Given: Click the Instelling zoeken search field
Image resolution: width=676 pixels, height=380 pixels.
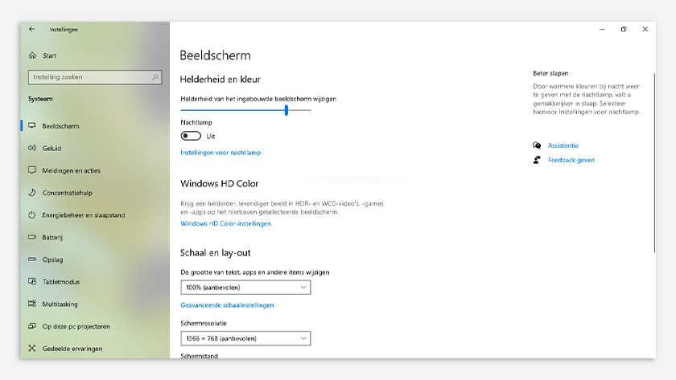Looking at the screenshot, I should pos(89,77).
